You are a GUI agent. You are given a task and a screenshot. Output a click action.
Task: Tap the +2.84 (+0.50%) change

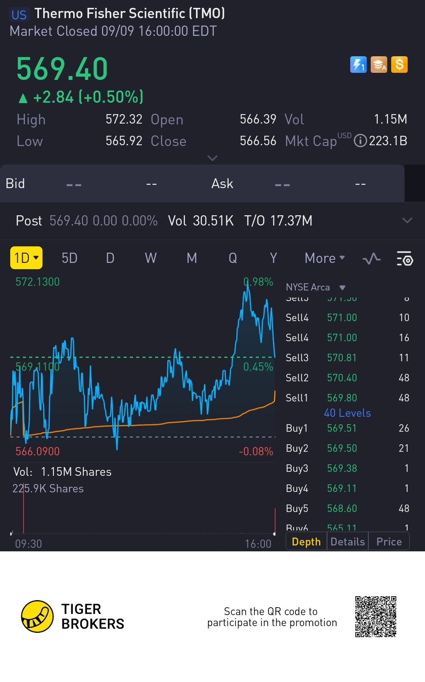(81, 97)
